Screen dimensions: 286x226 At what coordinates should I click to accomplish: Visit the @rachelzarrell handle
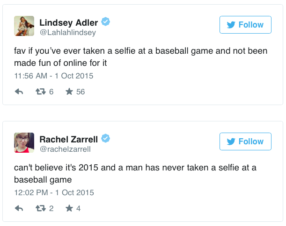pos(65,149)
